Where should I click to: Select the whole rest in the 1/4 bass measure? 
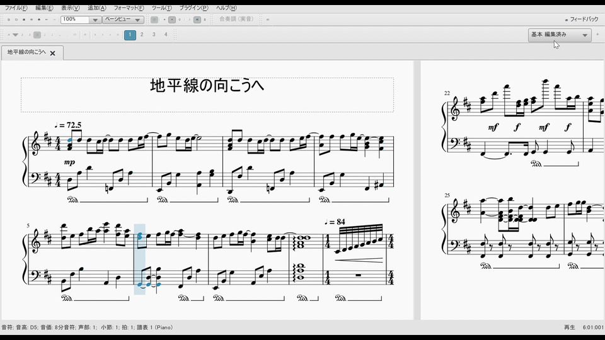click(x=358, y=275)
